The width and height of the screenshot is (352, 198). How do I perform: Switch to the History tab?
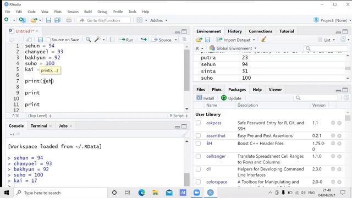point(235,31)
